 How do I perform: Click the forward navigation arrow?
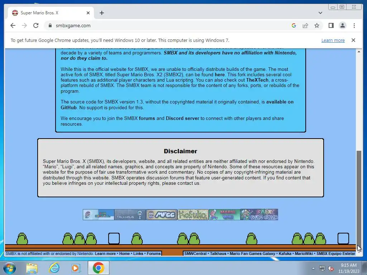tap(24, 25)
